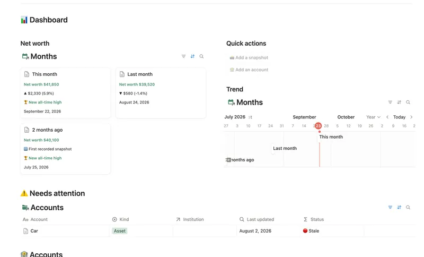Open sort for Needs attention Accounts table
424x257 pixels.
tap(399, 207)
